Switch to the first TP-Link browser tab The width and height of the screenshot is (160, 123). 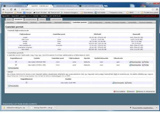tap(15, 6)
